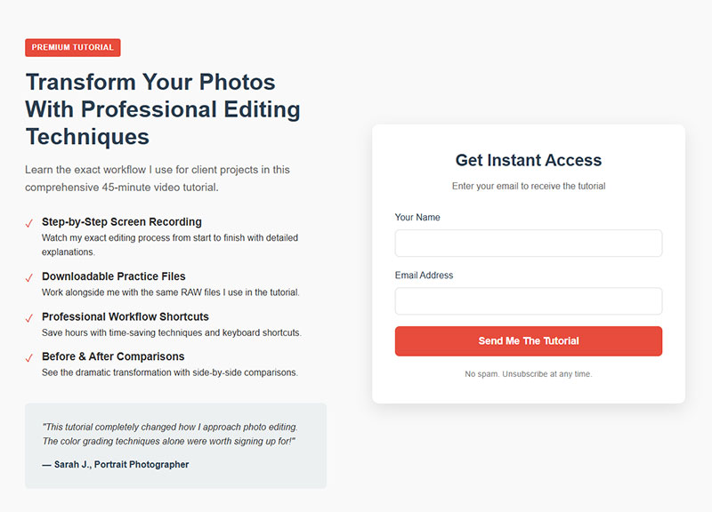Click the Downloadable Practice Files feature title

[113, 276]
